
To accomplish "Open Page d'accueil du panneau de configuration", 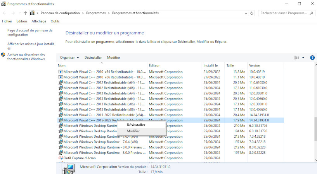I will pyautogui.click(x=30, y=32).
